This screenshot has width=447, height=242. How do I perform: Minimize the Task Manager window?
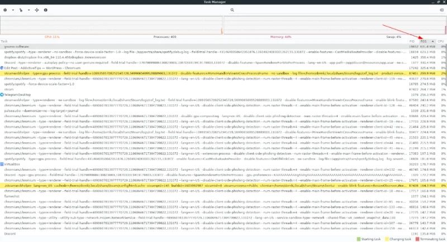click(433, 2)
